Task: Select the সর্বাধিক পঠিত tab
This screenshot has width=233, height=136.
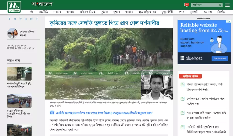Action: tap(190, 76)
